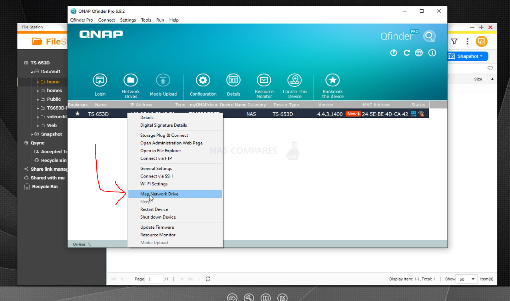Click the filter funnel icon in File Station
The width and height of the screenshot is (510, 301).
454,42
